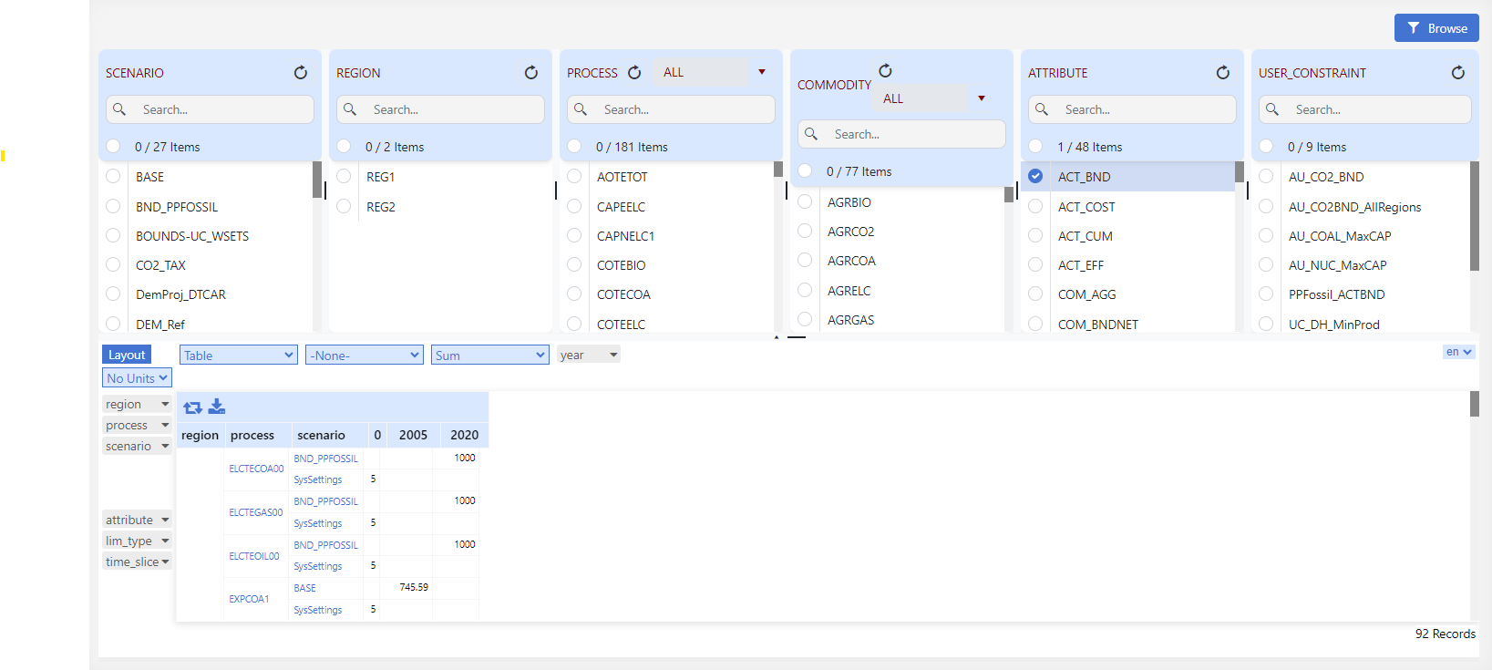Select the AU_CO2_BND user constraint
This screenshot has width=1492, height=670.
[1266, 177]
